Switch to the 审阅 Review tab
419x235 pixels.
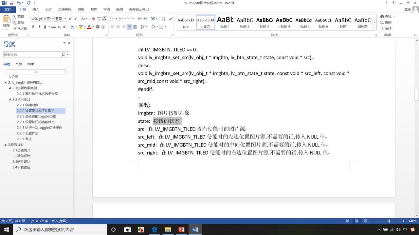[x=107, y=9]
